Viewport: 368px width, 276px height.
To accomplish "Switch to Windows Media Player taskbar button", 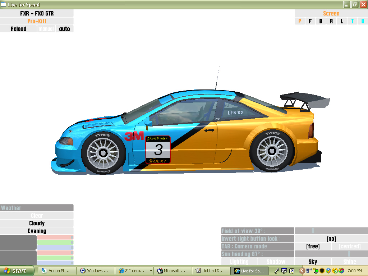I will (96, 271).
